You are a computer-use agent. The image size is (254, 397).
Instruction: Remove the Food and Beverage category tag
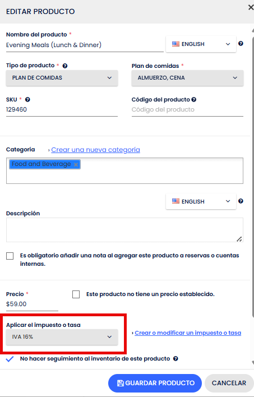tap(76, 164)
